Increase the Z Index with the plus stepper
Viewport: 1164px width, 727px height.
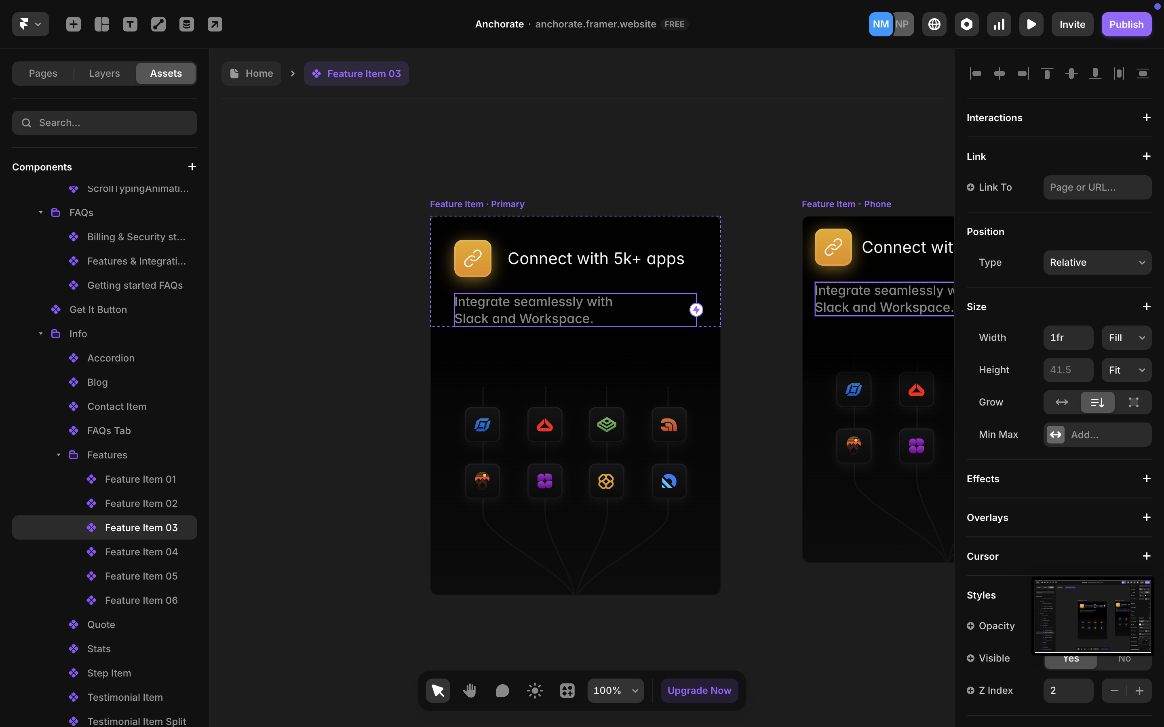[x=1139, y=690]
